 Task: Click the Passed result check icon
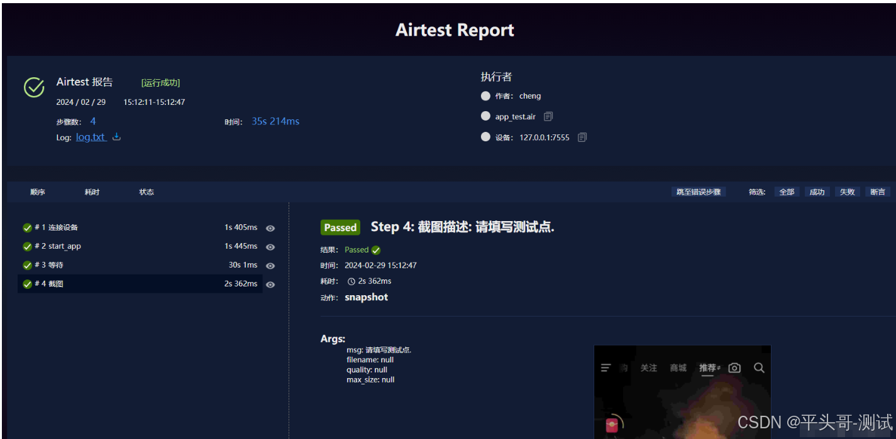376,250
